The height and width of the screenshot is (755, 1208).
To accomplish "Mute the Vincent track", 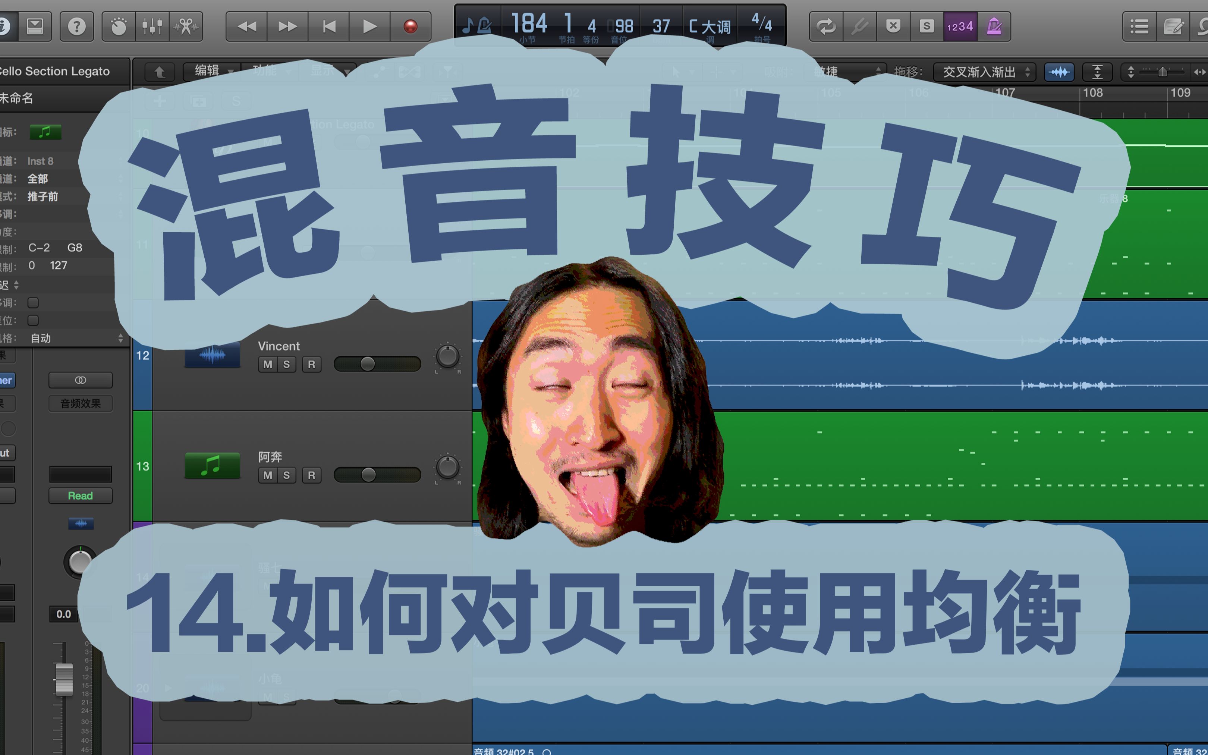I will [x=268, y=364].
